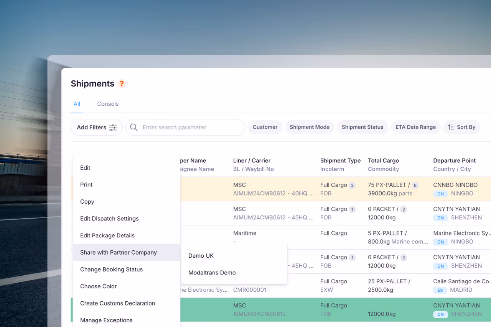Select Manage Exceptions menu item
The height and width of the screenshot is (327, 491).
(127, 320)
